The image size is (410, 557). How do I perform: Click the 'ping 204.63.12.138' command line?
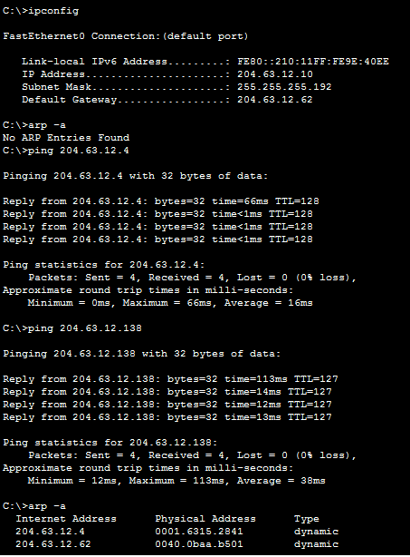tap(72, 328)
